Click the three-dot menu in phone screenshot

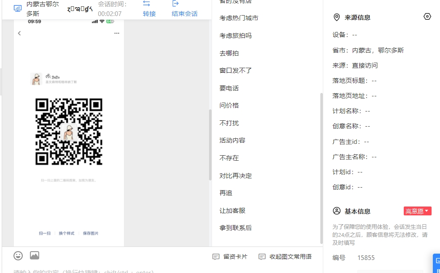point(117,33)
